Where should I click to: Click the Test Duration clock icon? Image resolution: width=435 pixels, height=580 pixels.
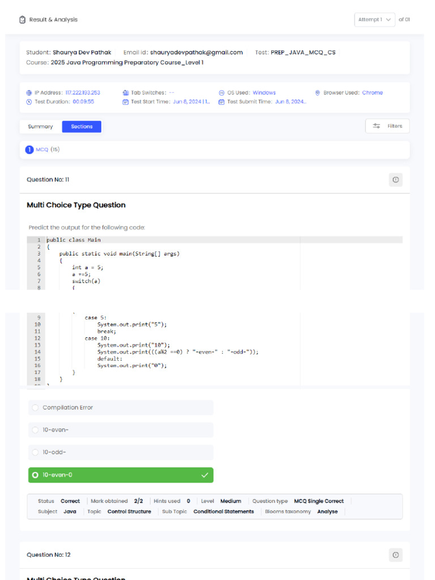click(x=29, y=102)
